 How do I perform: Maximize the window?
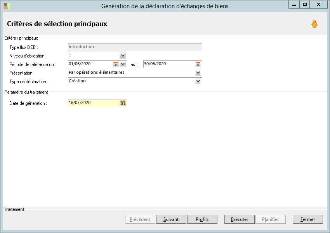(304, 4)
